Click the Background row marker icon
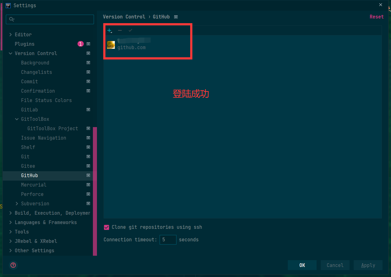This screenshot has width=391, height=277. tap(88, 63)
